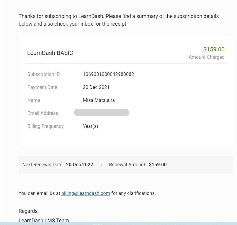Click the Thanks for subscribing intro paragraph
The image size is (237, 225).
pyautogui.click(x=119, y=20)
